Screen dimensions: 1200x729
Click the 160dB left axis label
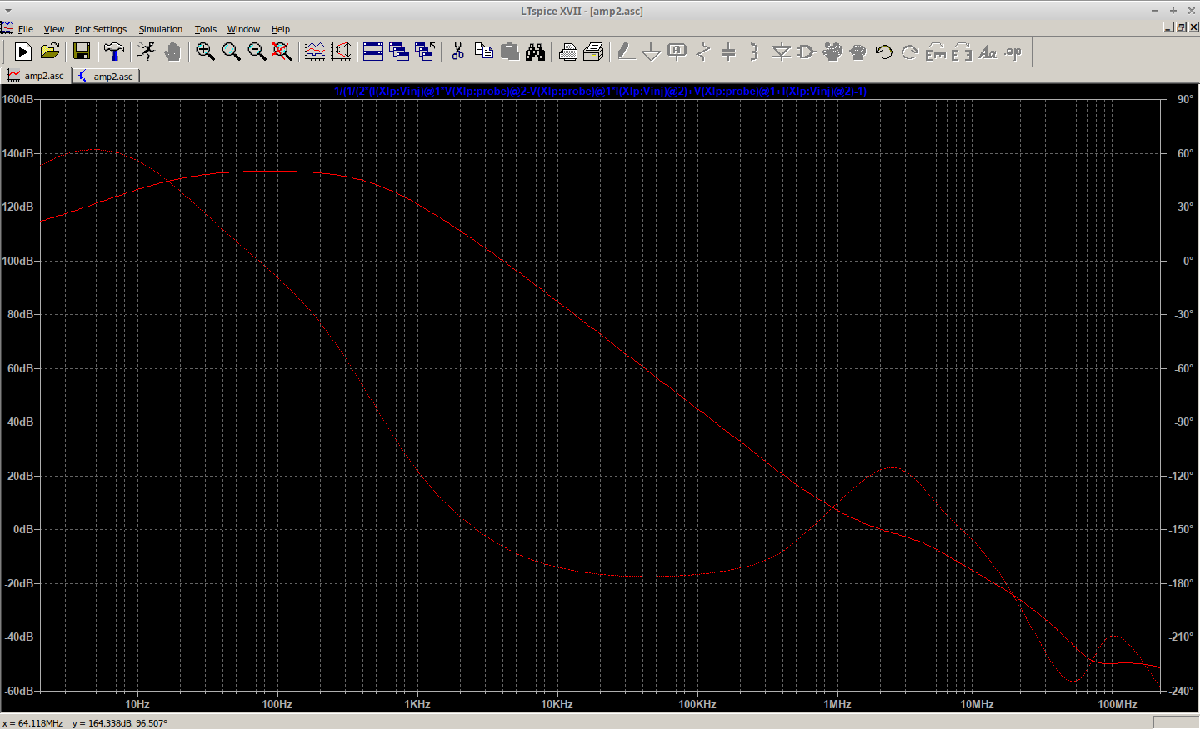pyautogui.click(x=17, y=99)
